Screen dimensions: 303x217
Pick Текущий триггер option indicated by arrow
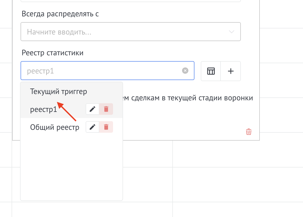[58, 92]
